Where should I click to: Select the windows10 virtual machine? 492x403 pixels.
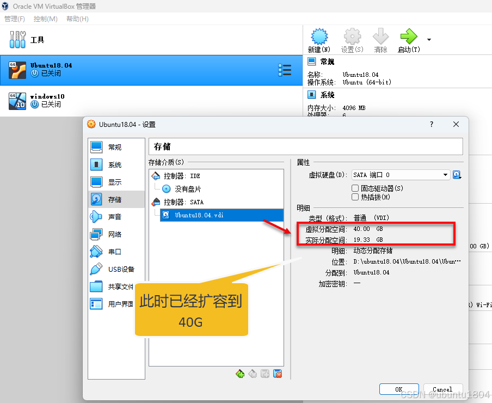[x=151, y=101]
